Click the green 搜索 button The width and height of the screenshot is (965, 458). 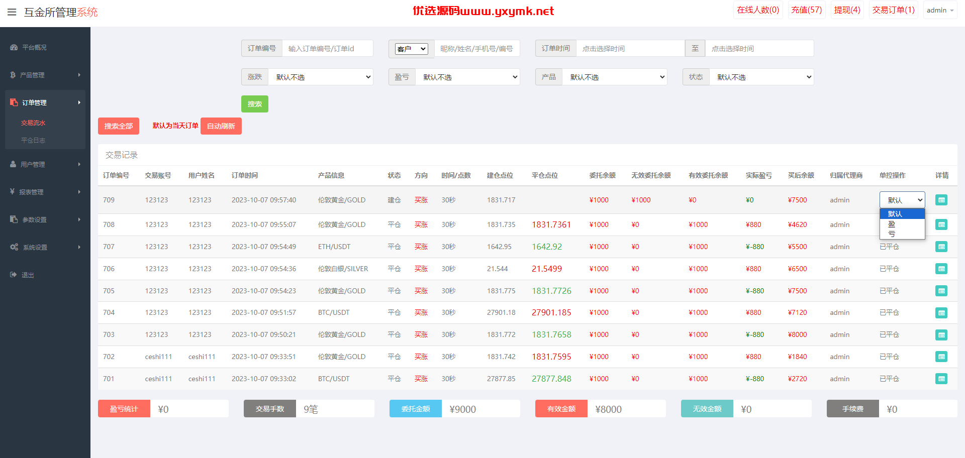pos(255,104)
